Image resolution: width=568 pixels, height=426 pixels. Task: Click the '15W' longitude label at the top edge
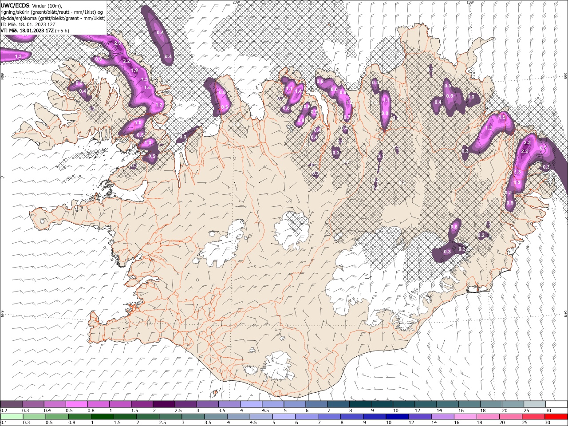pos(470,2)
